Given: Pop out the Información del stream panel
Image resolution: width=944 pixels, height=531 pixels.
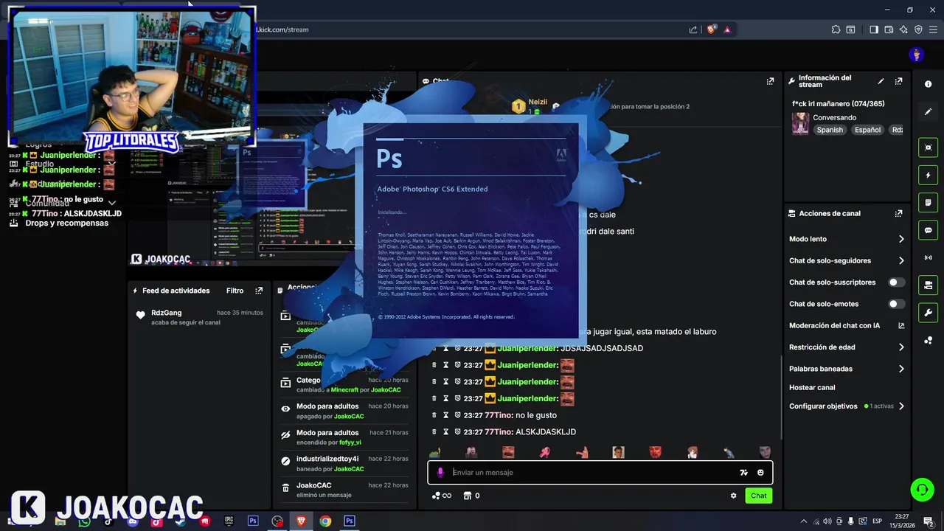Looking at the screenshot, I should point(898,81).
